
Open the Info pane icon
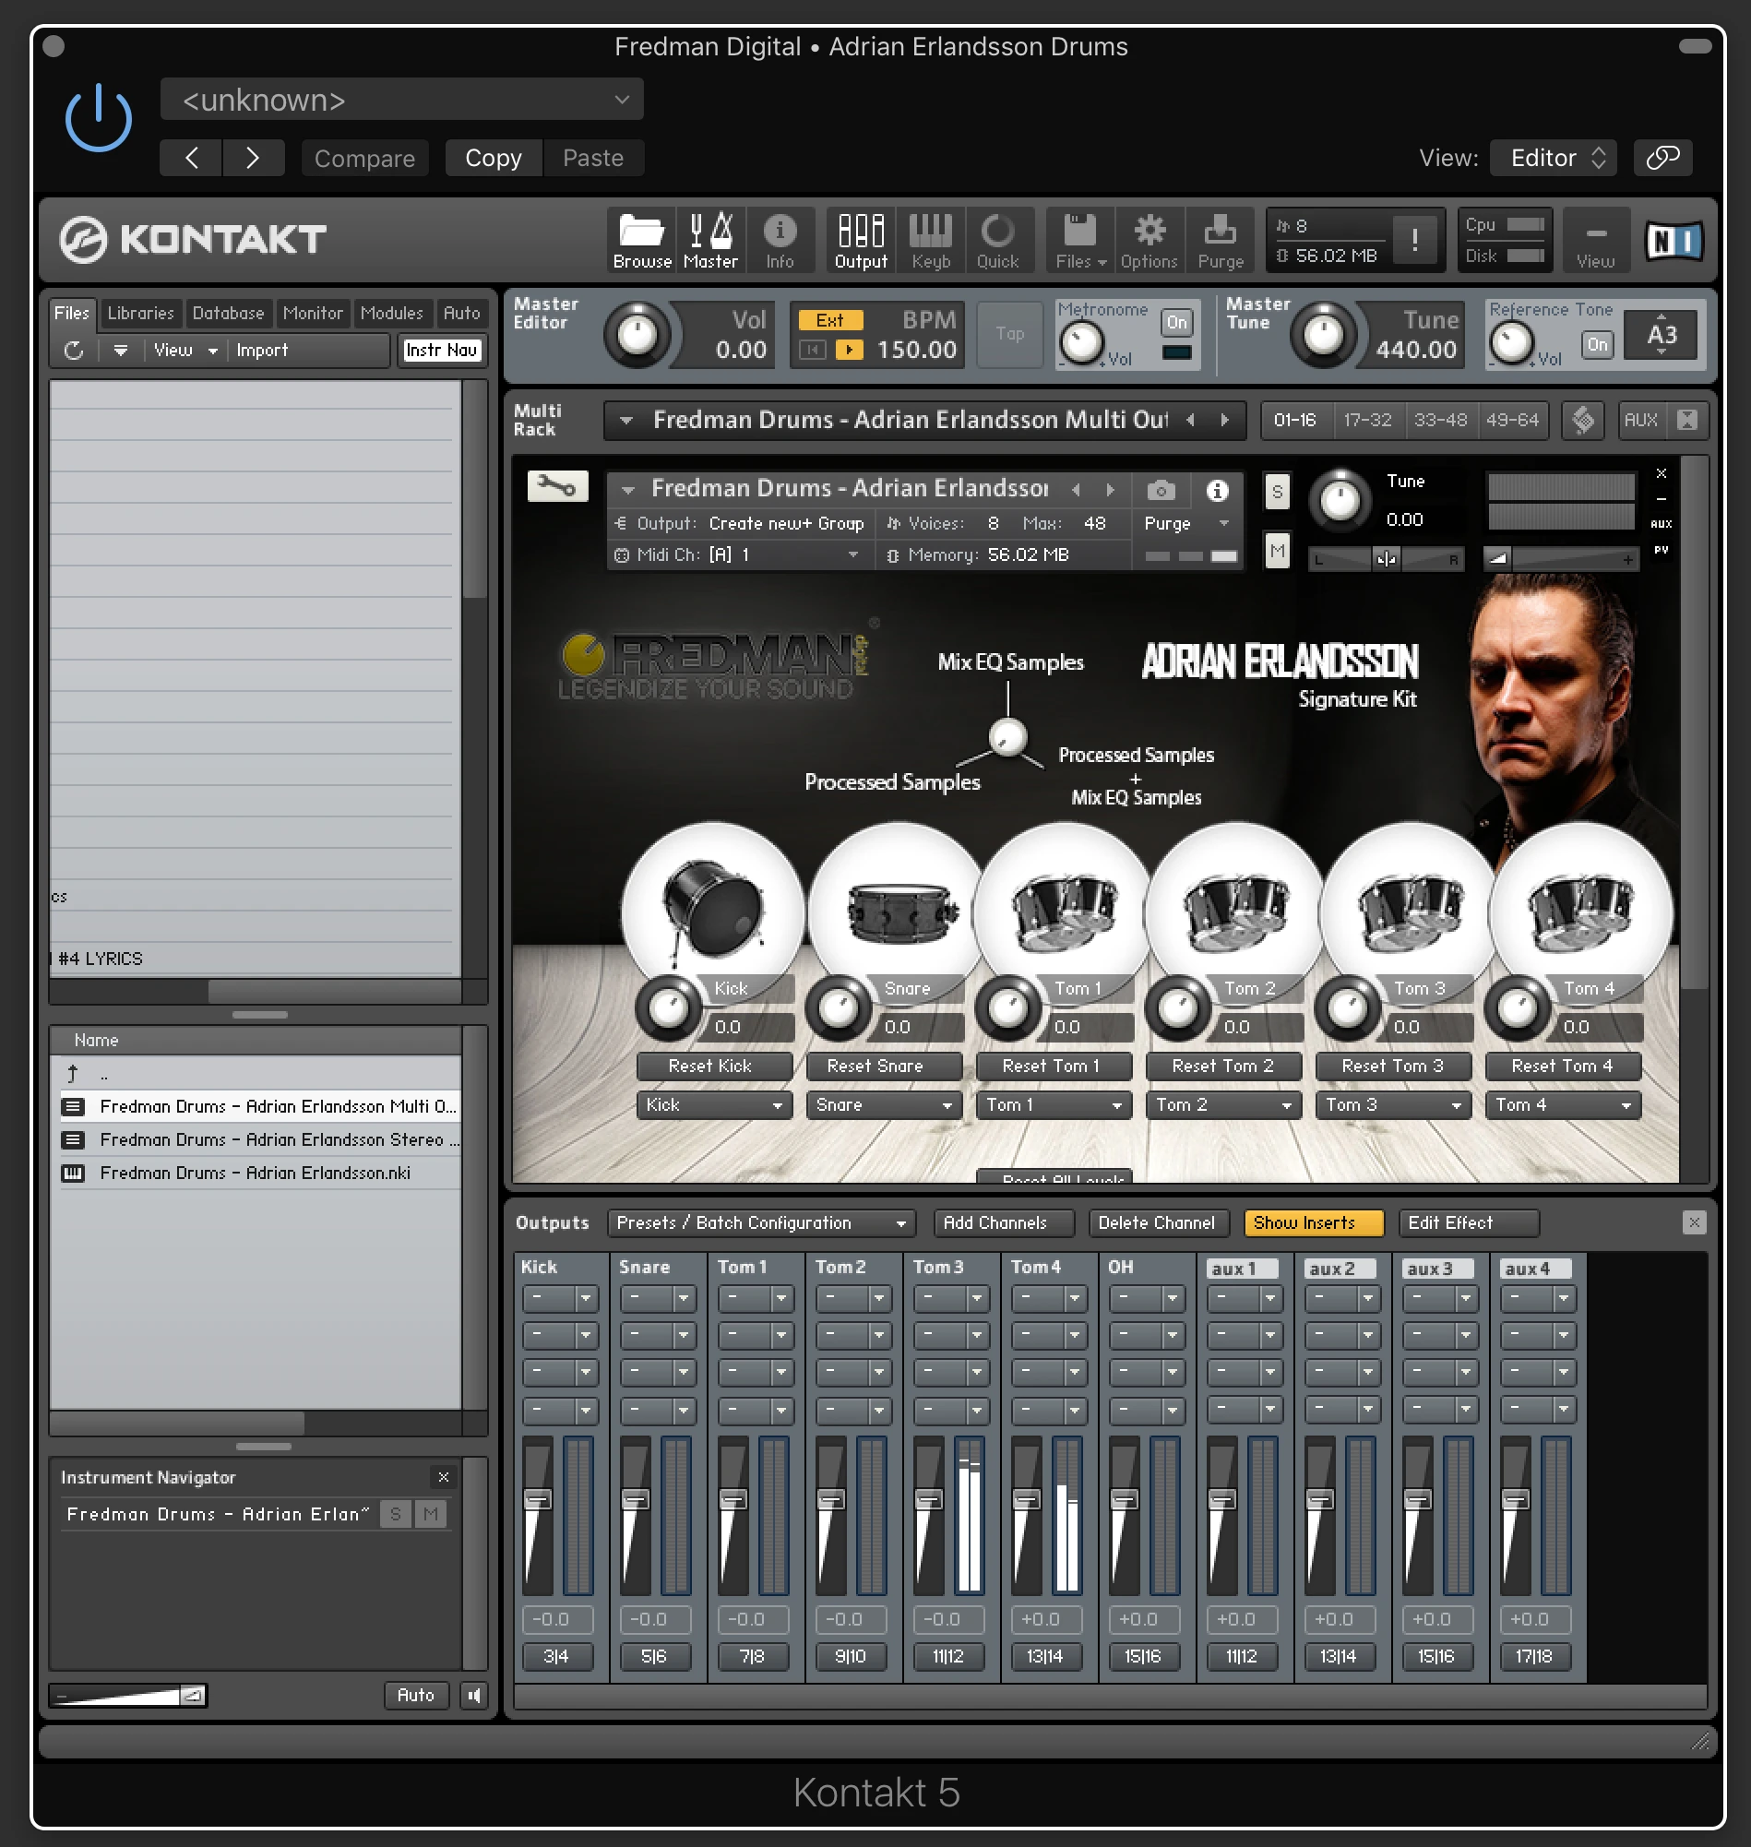point(780,241)
